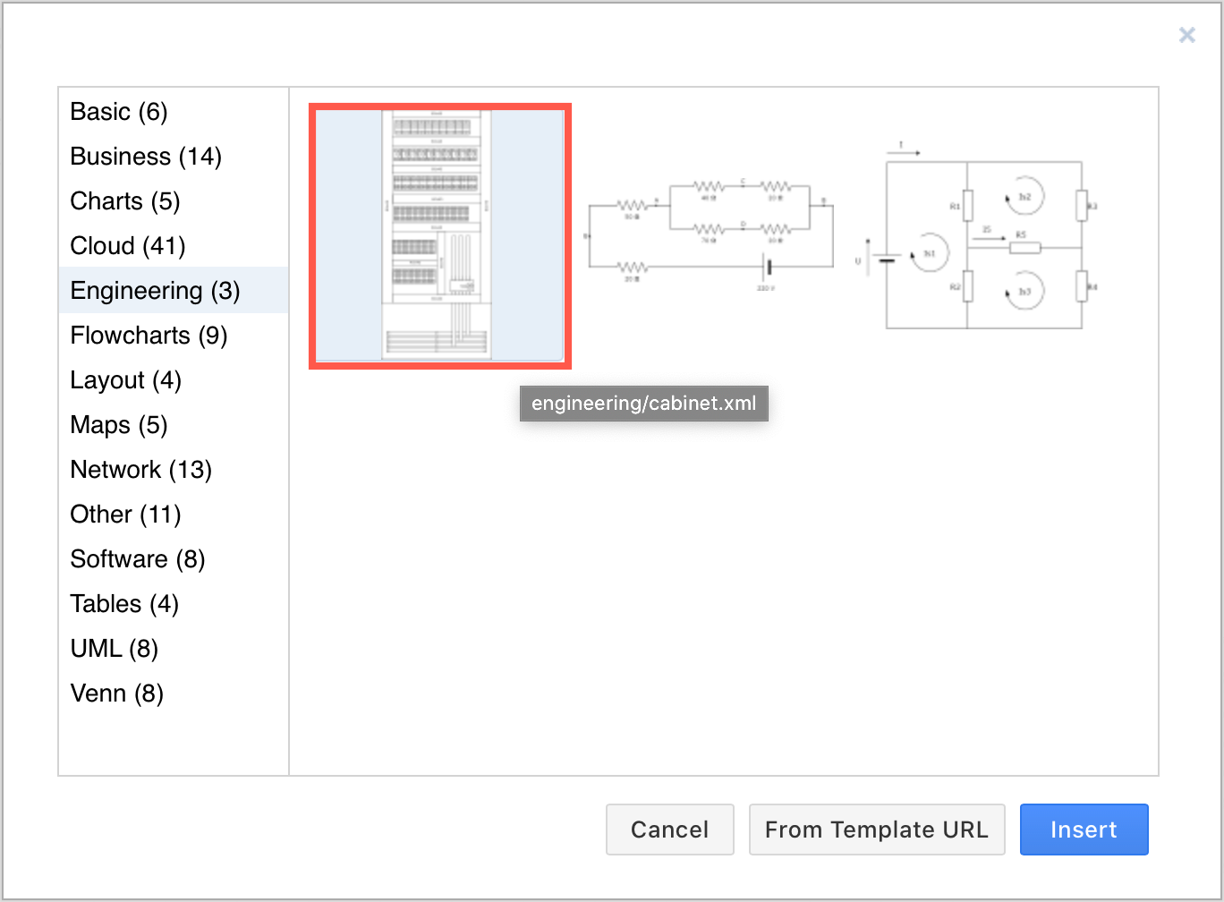Select the cabinet template thumbnail
This screenshot has width=1224, height=902.
[x=439, y=235]
